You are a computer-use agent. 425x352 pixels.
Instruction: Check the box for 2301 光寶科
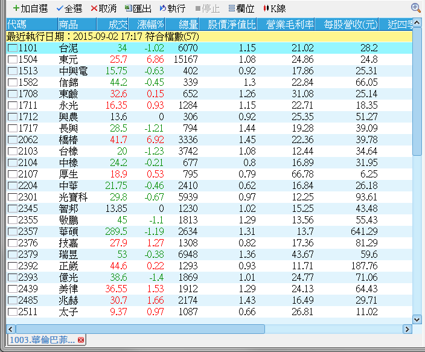tap(13, 197)
